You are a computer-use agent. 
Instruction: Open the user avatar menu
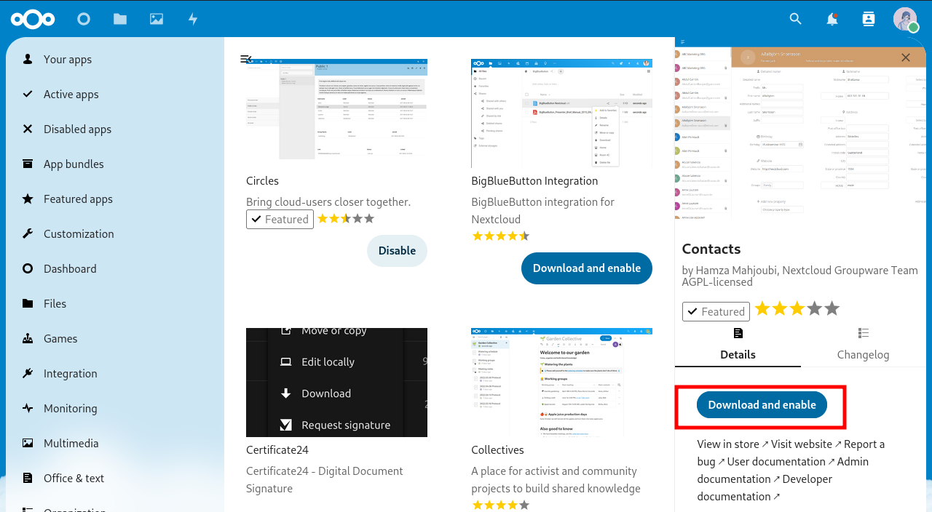pyautogui.click(x=906, y=19)
